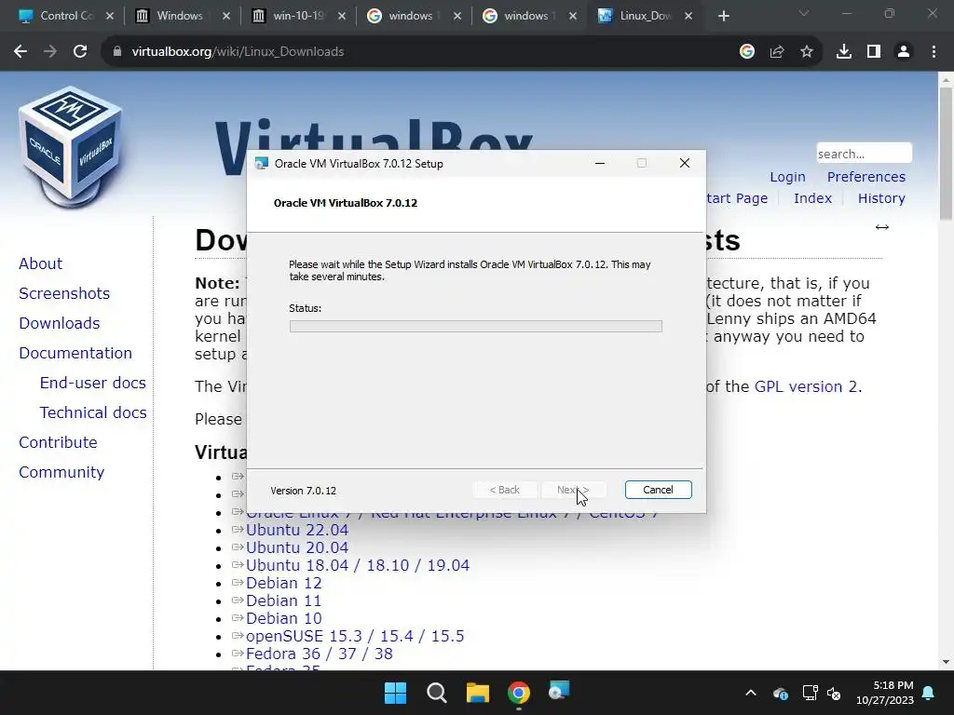This screenshot has width=954, height=715.
Task: Open taskbar Search
Action: (x=436, y=693)
